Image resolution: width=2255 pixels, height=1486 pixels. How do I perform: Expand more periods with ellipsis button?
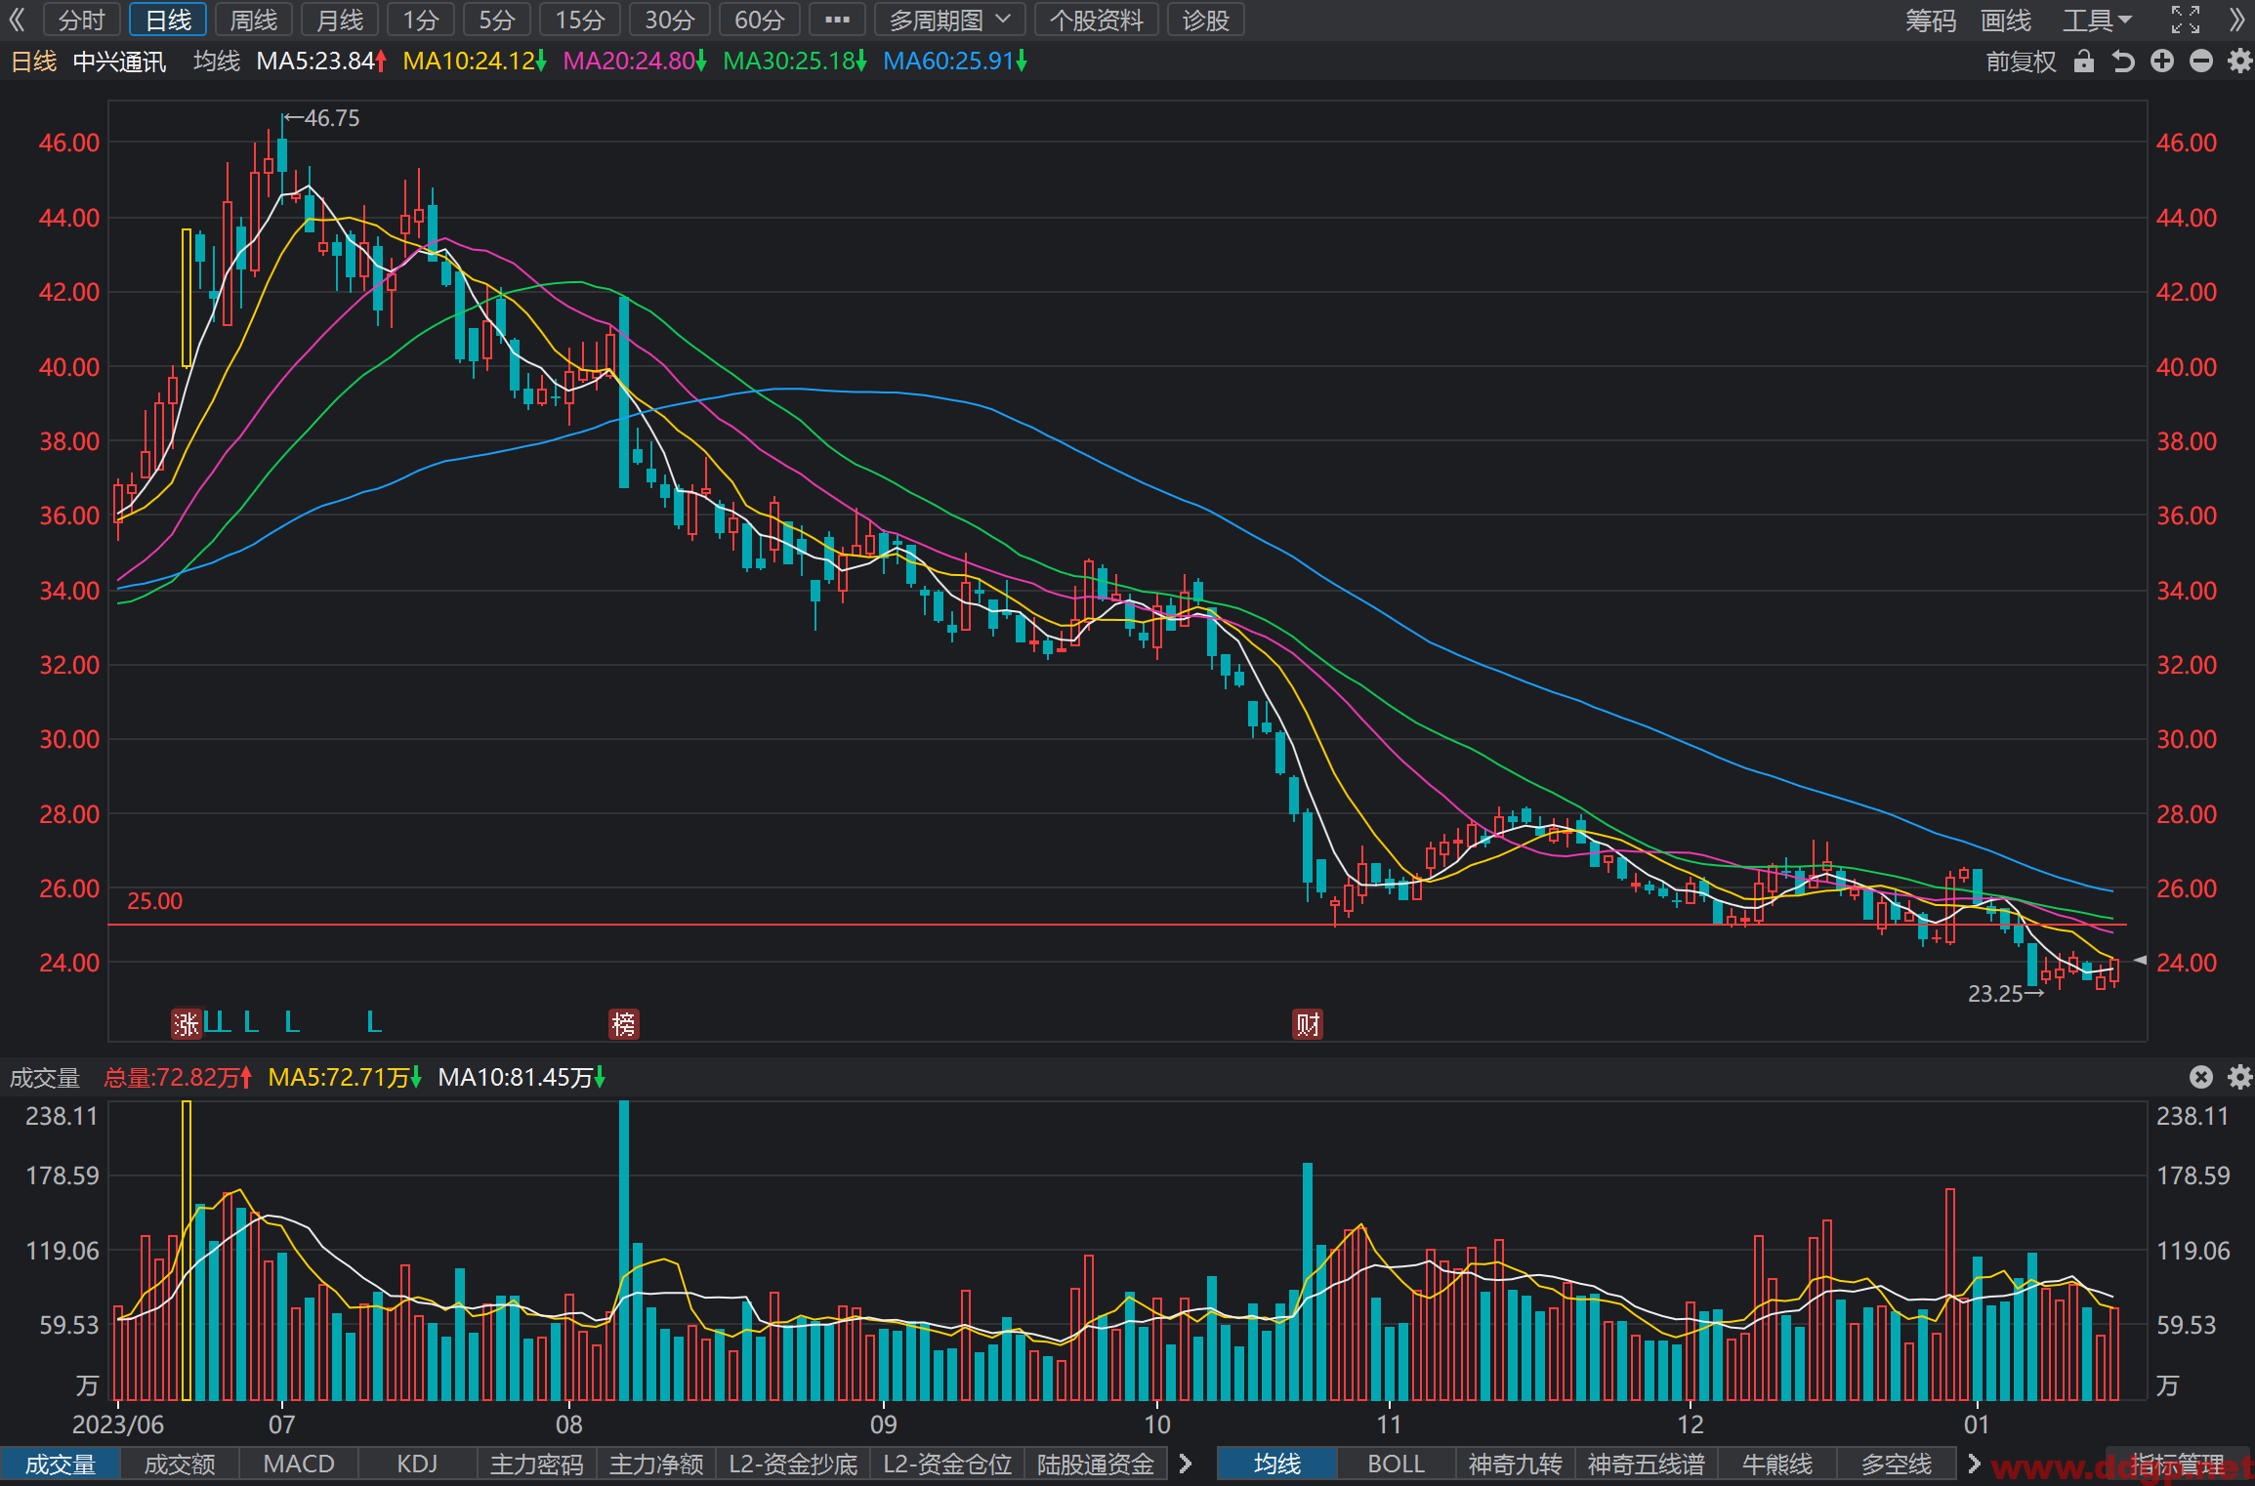pyautogui.click(x=837, y=20)
